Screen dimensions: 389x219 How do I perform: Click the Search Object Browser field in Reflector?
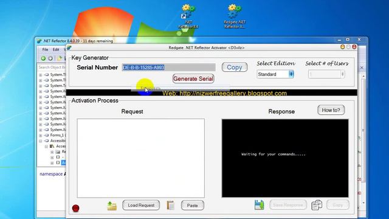click(52, 68)
